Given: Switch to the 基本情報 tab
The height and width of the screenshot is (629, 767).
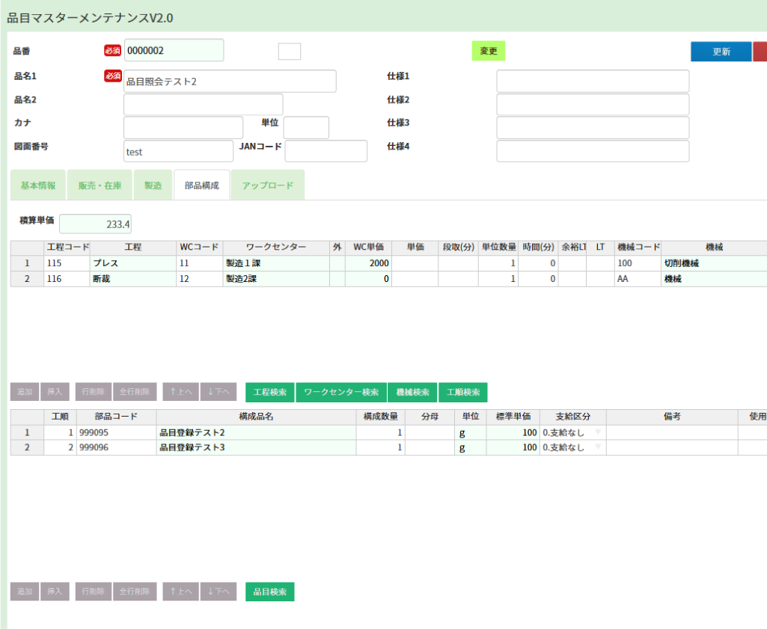Looking at the screenshot, I should tap(38, 185).
